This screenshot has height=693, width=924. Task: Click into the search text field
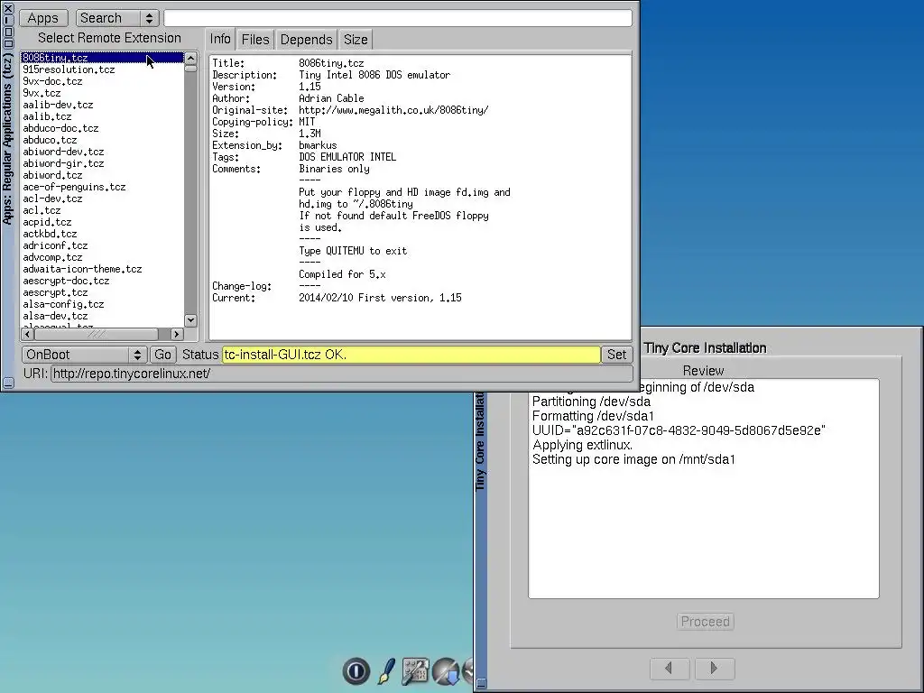[x=398, y=18]
